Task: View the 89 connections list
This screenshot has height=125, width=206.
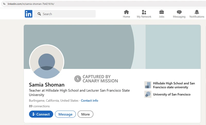Action: [x=39, y=106]
